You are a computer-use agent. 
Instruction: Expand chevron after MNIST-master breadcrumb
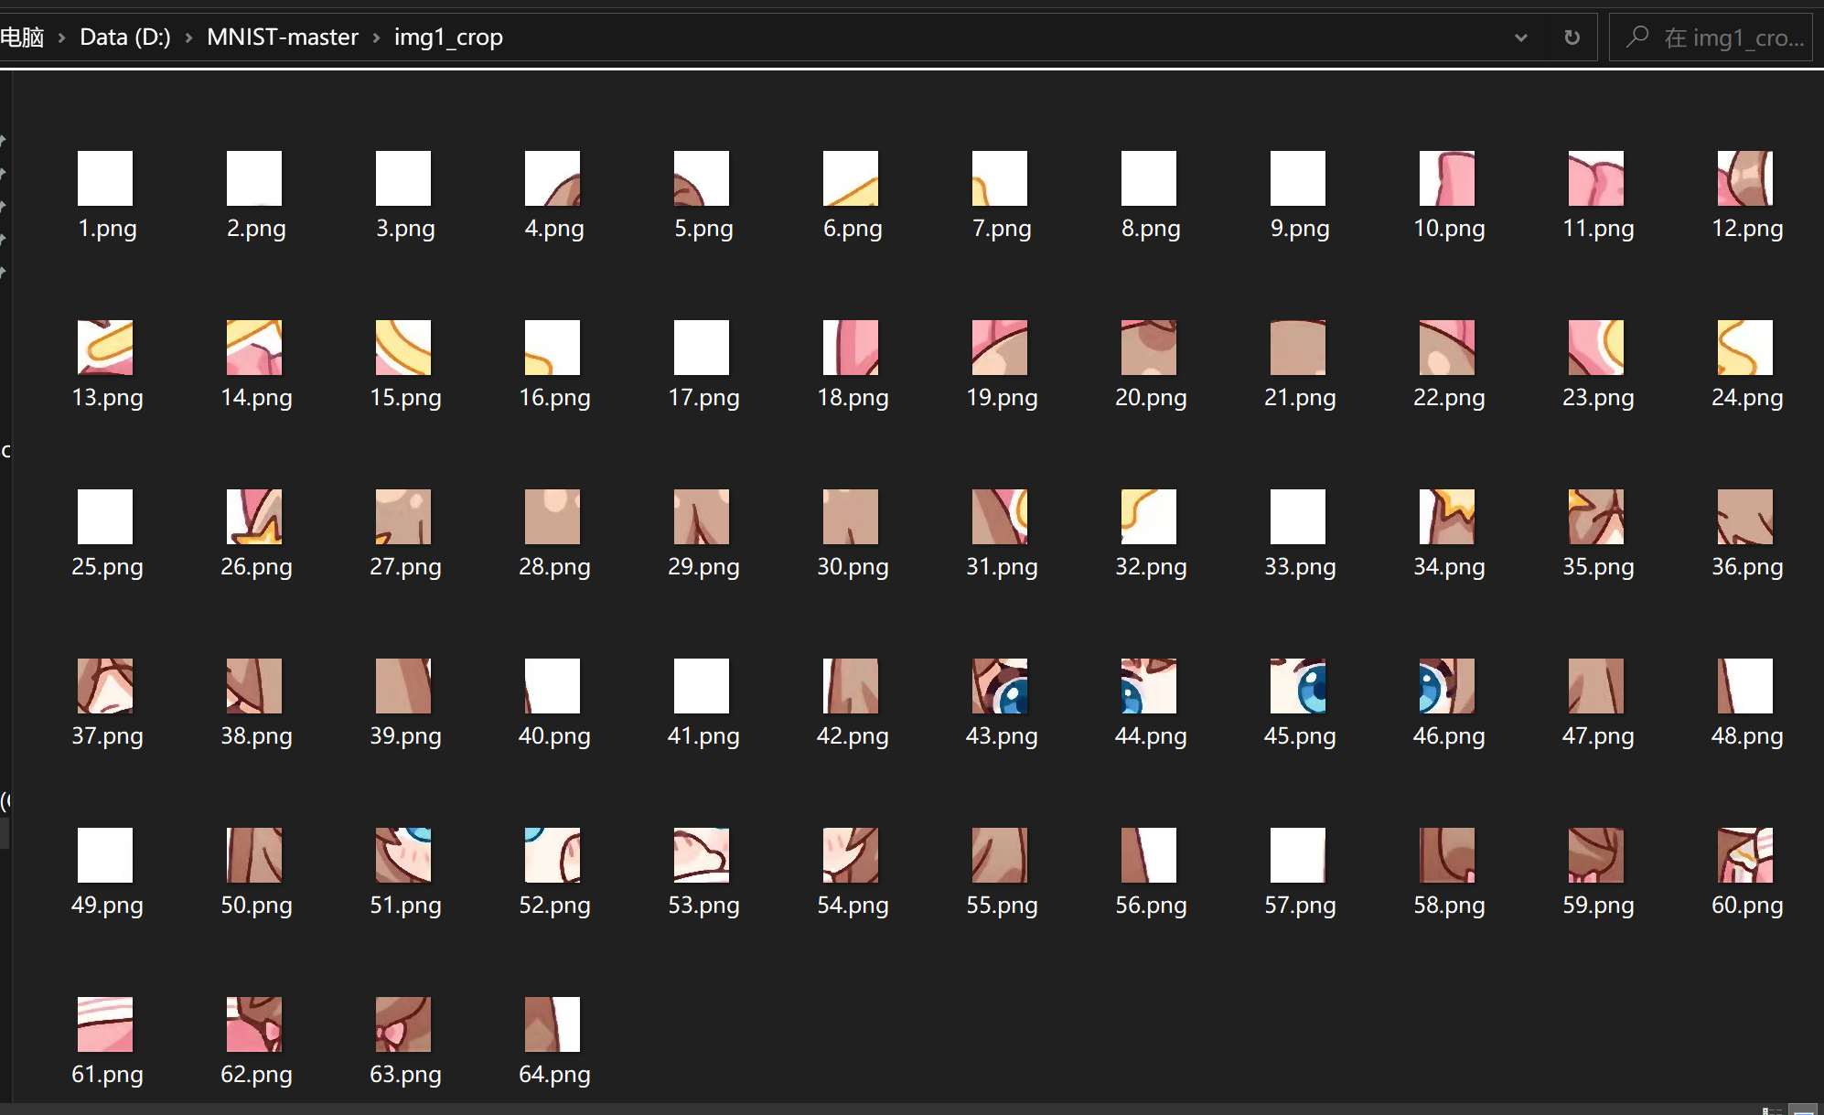[x=376, y=38]
